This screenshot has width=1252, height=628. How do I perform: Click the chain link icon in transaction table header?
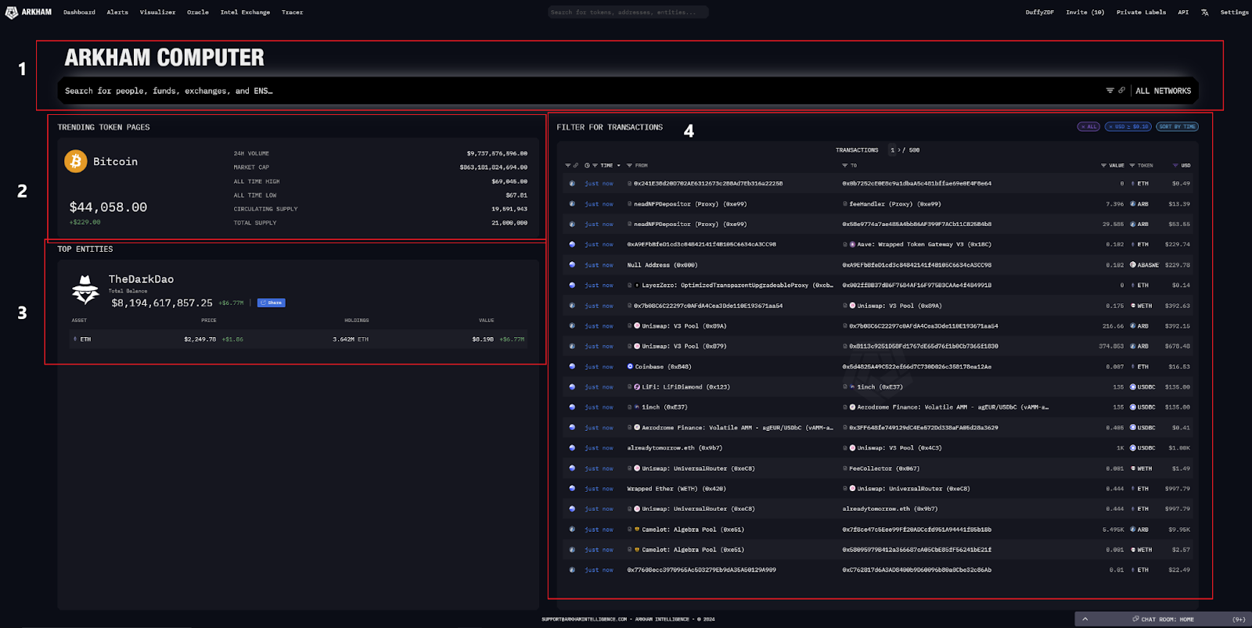576,166
